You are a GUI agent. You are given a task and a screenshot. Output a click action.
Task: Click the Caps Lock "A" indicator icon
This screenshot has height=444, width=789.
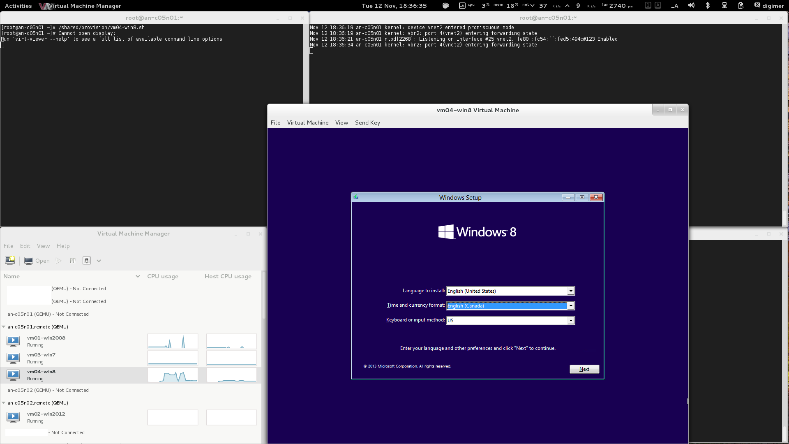tap(658, 5)
